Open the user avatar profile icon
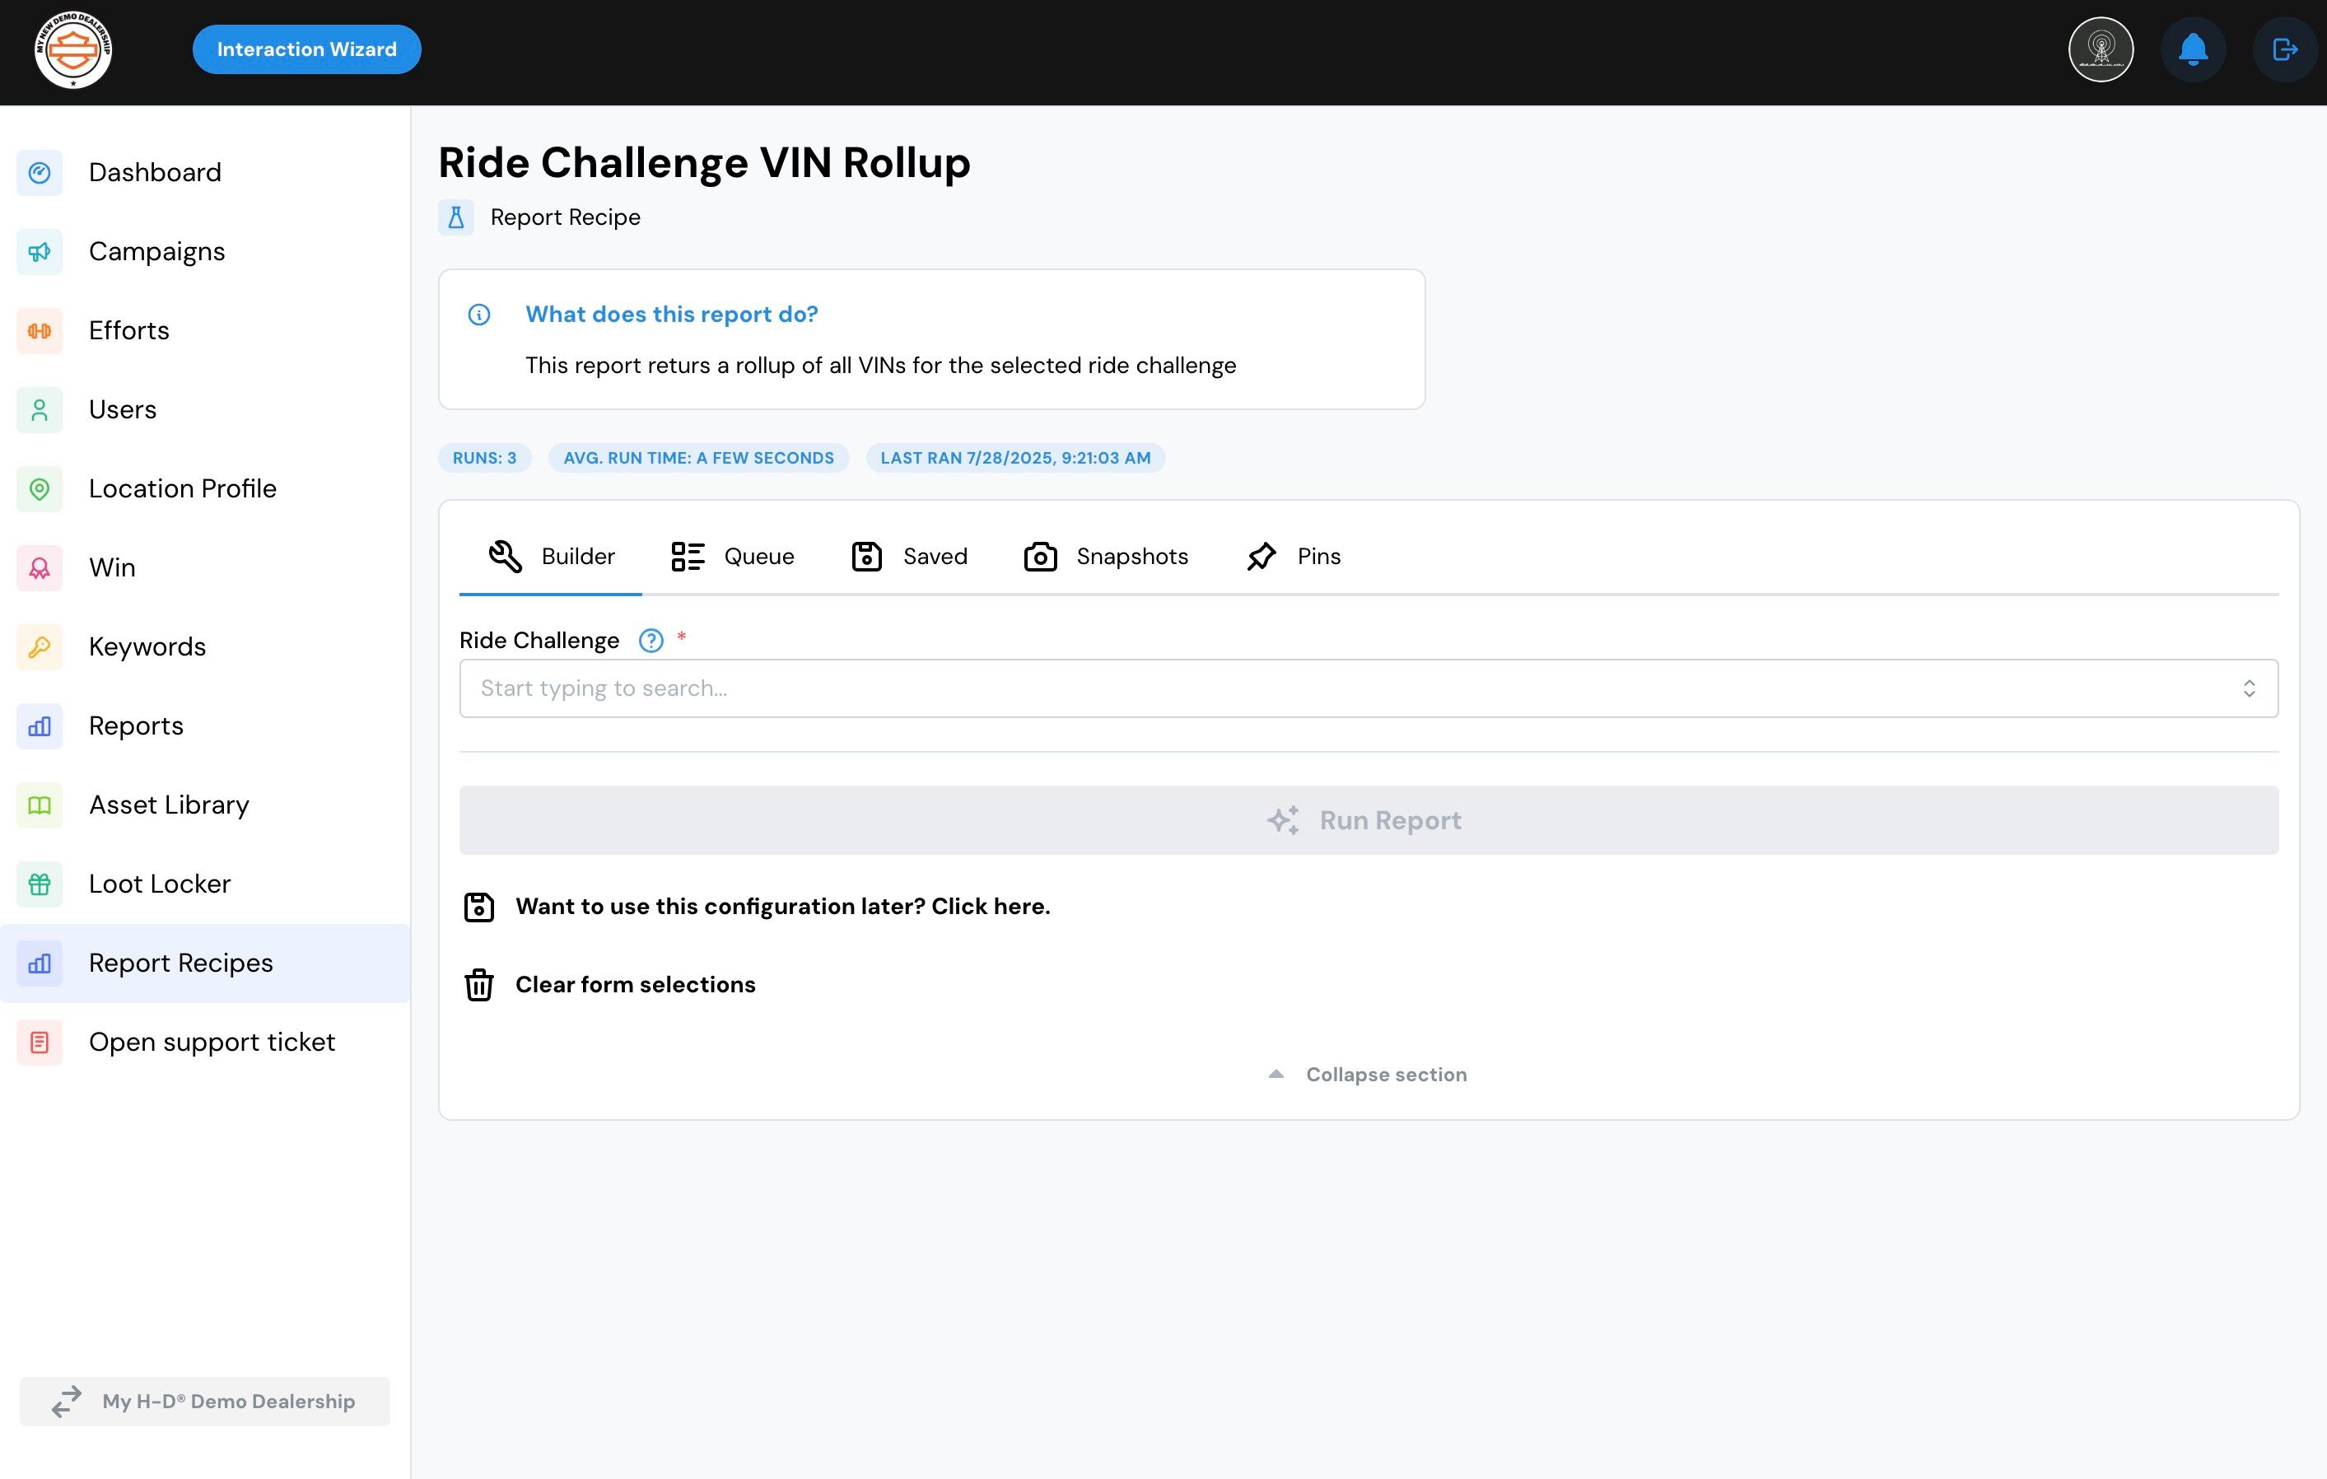Image resolution: width=2327 pixels, height=1479 pixels. click(x=2101, y=49)
